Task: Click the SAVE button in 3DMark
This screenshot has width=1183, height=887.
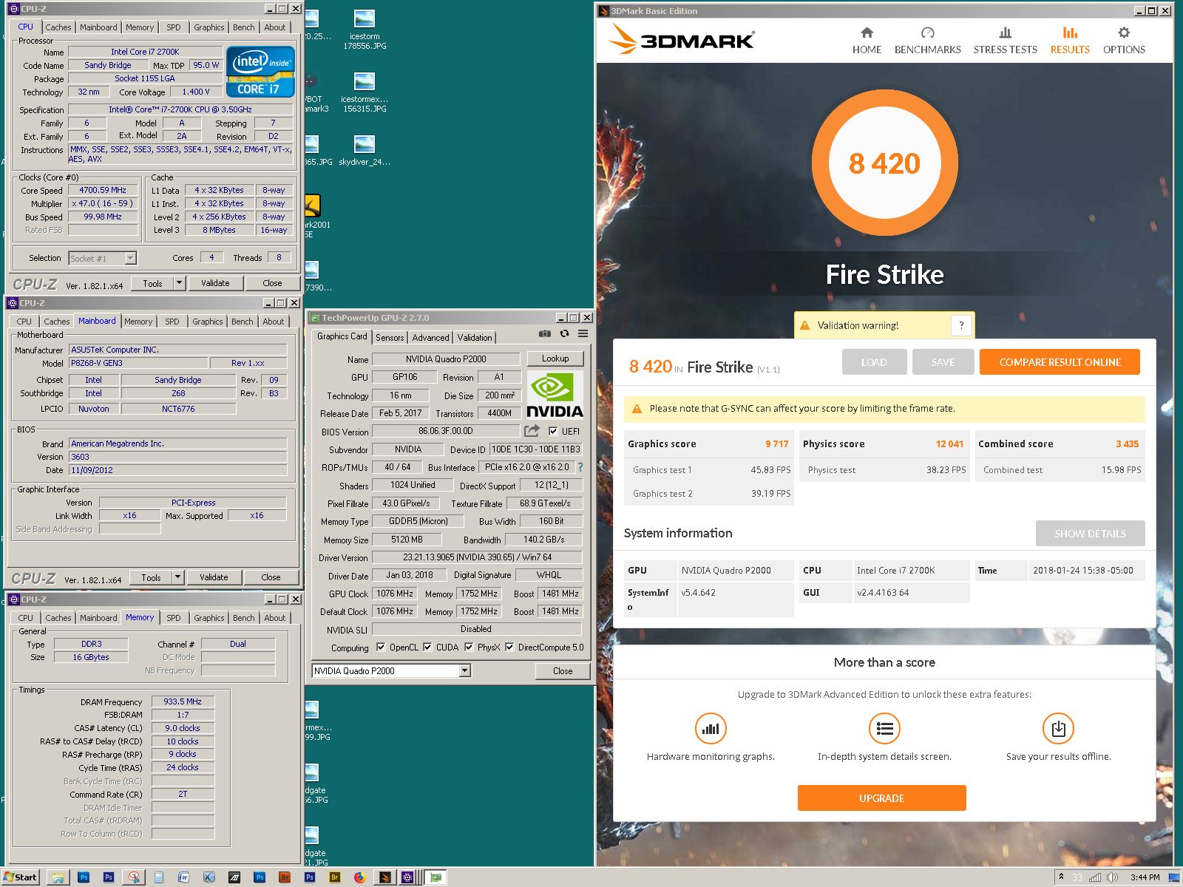Action: click(943, 362)
